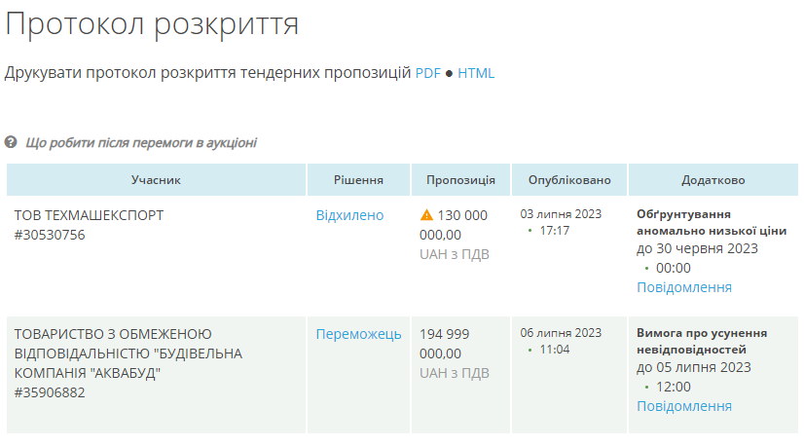The image size is (804, 446).
Task: Click the 12:00 deadline time
Action: coord(674,387)
